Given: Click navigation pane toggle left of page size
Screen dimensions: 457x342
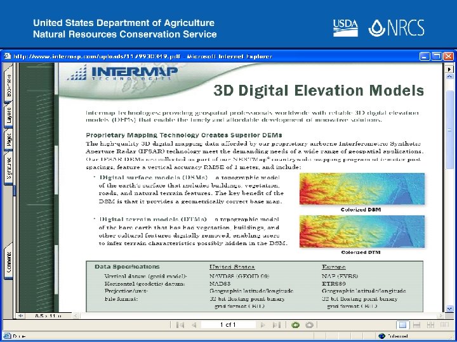Looking at the screenshot, I should (20, 315).
